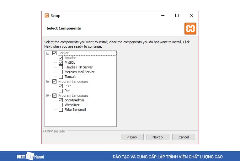Check the Fake Sendmail checkbox

click(x=61, y=110)
